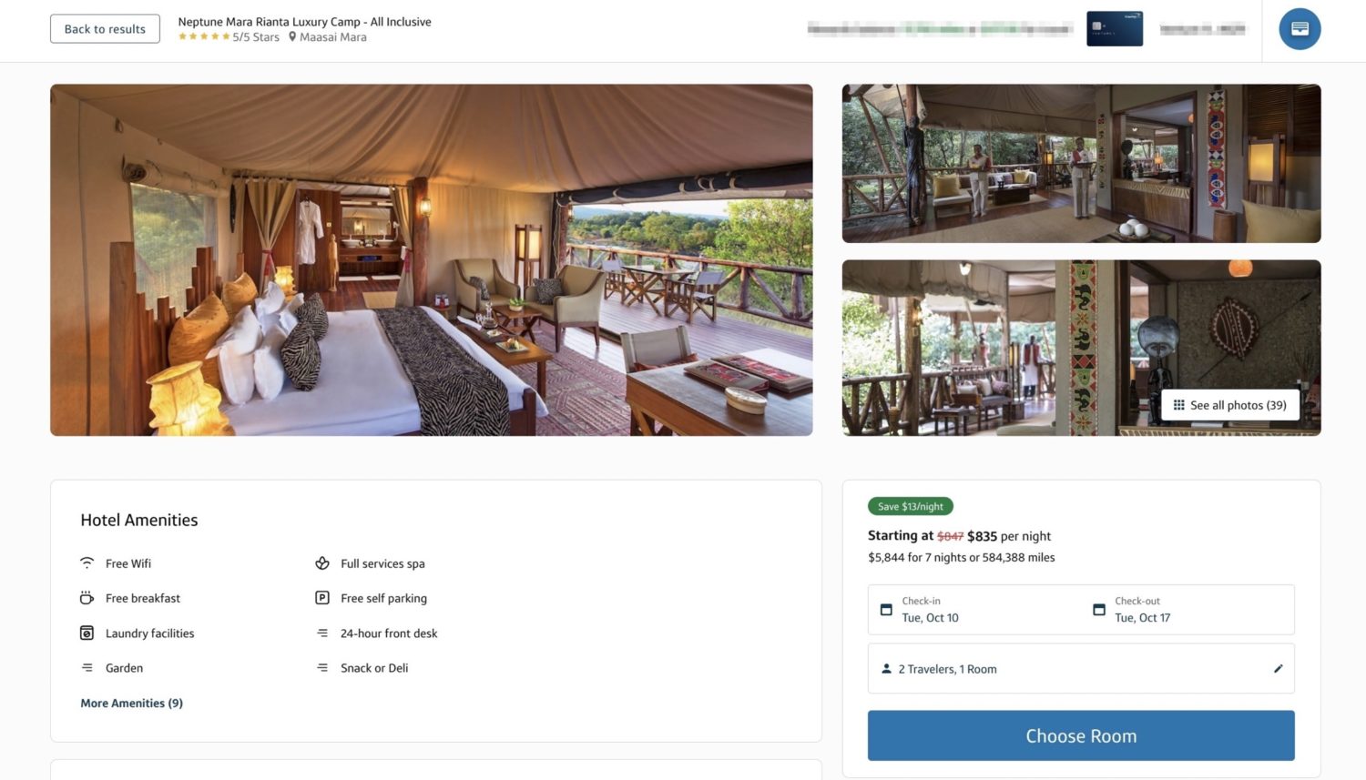Click the calendar icon next to Check-in

click(886, 610)
